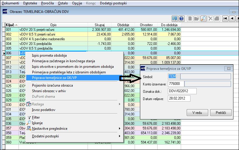239x150 pixels.
Task: Select Priprava temeljnice za GK/VP menu entry
Action: (x=74, y=78)
